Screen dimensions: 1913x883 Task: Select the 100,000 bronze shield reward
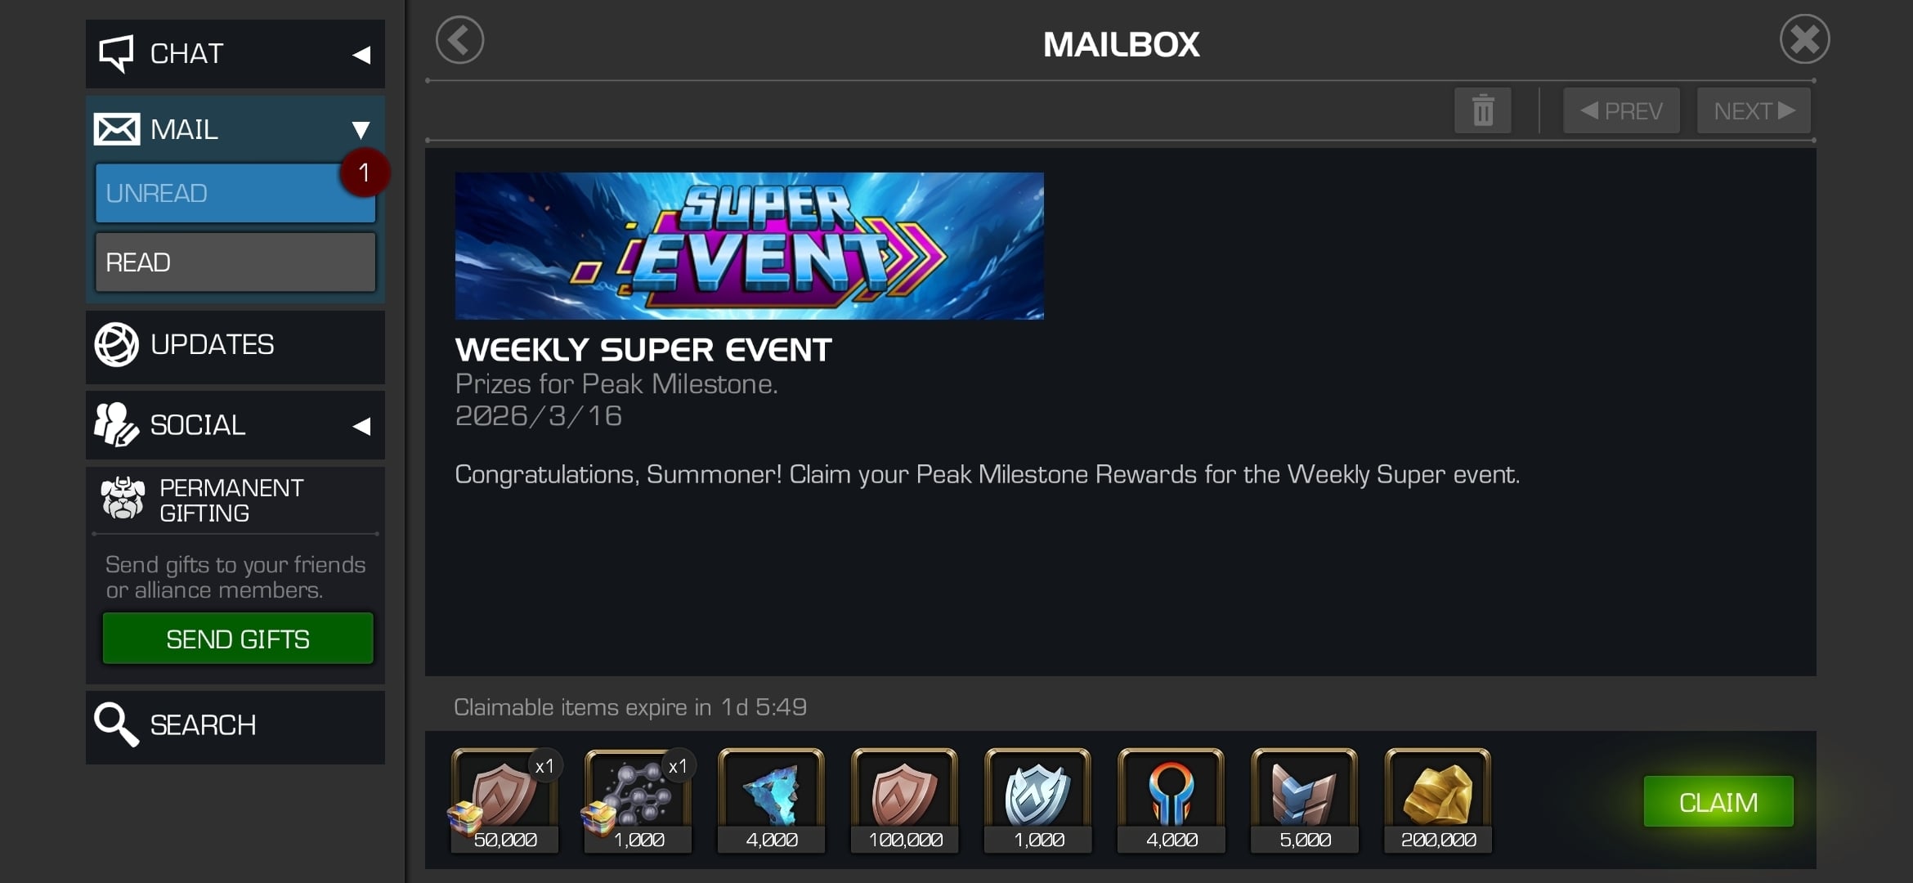point(905,800)
